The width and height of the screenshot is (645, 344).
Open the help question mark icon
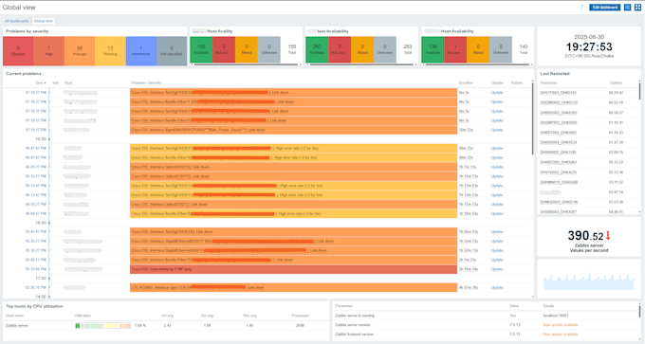click(581, 8)
